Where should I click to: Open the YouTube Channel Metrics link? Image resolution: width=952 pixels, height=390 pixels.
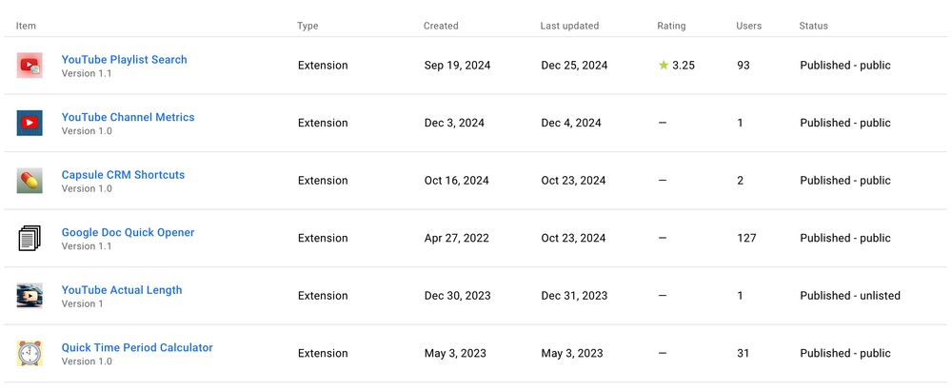click(x=128, y=117)
